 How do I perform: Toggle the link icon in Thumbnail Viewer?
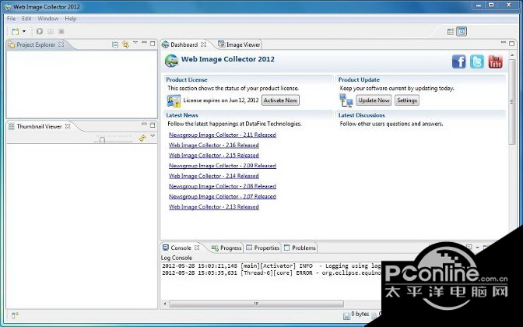(x=142, y=138)
